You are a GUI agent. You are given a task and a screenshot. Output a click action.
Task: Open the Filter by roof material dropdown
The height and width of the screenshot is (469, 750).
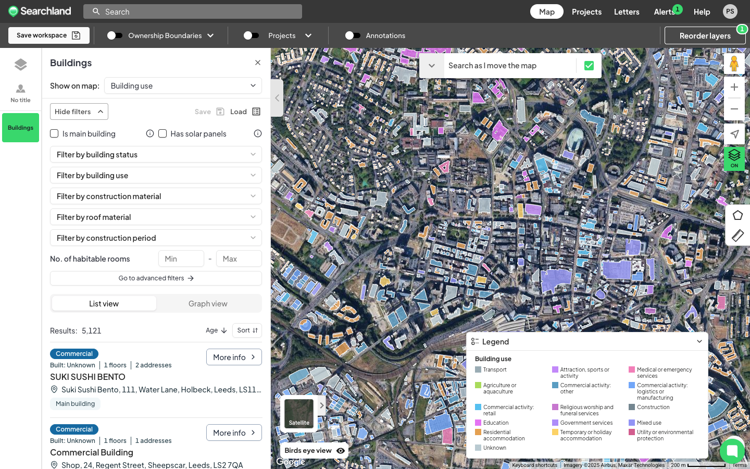click(x=156, y=217)
